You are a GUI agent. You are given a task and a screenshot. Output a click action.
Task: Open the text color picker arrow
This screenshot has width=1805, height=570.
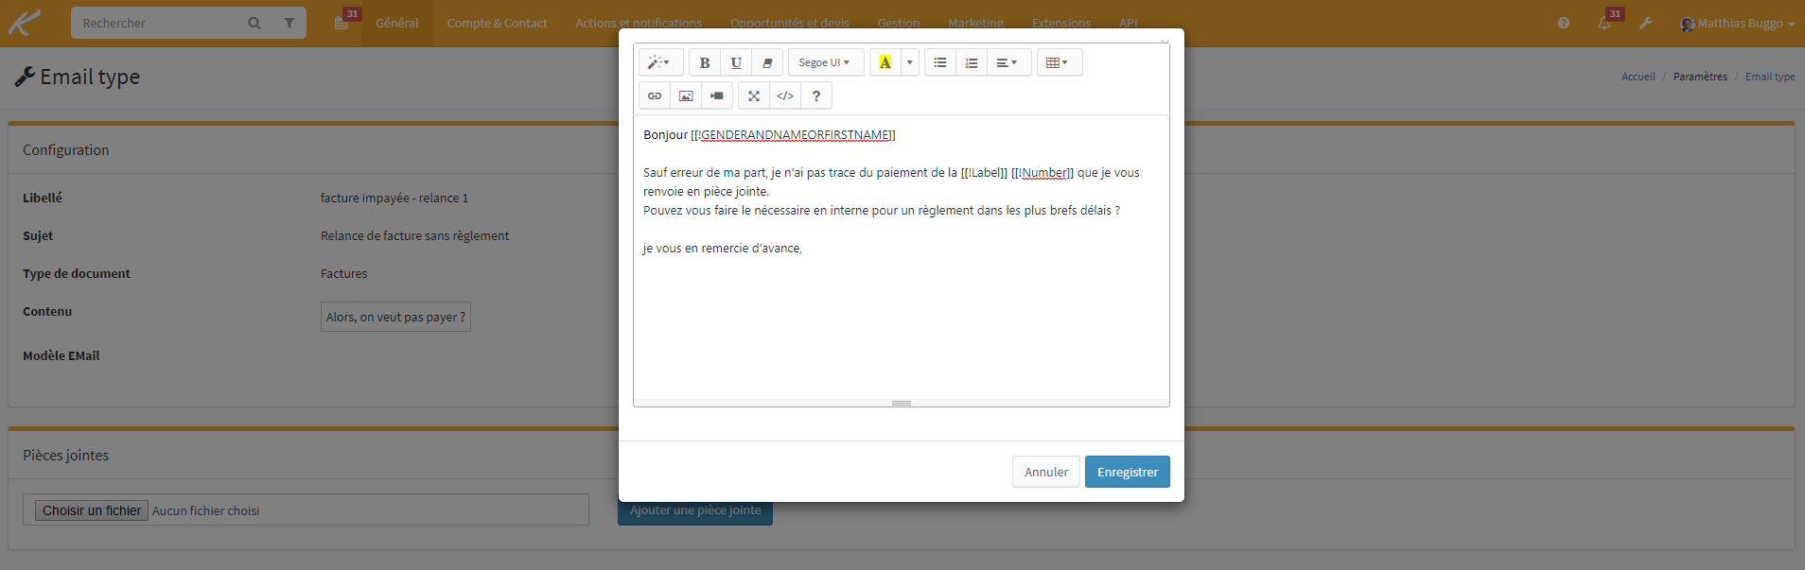[x=910, y=62]
